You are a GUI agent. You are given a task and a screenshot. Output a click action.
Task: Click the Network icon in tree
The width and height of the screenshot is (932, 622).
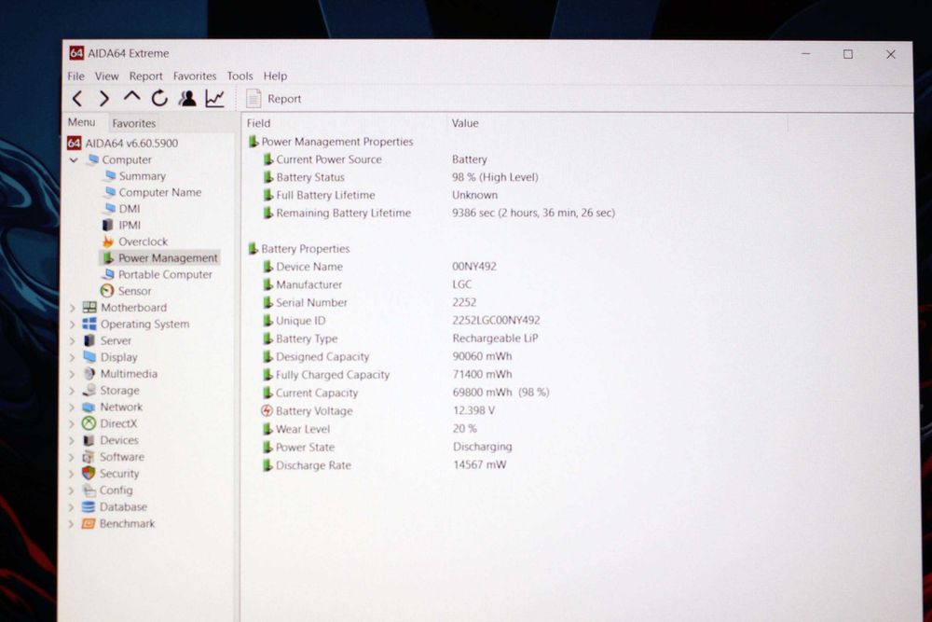point(89,407)
